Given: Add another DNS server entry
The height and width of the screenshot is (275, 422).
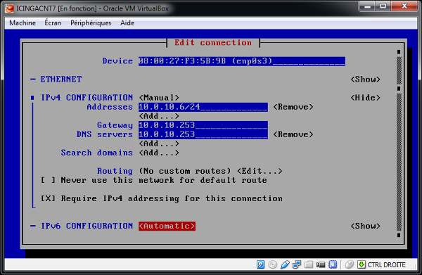Looking at the screenshot, I should [x=159, y=143].
